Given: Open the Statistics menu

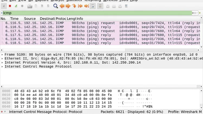Looking at the screenshot, I should 74,1.
